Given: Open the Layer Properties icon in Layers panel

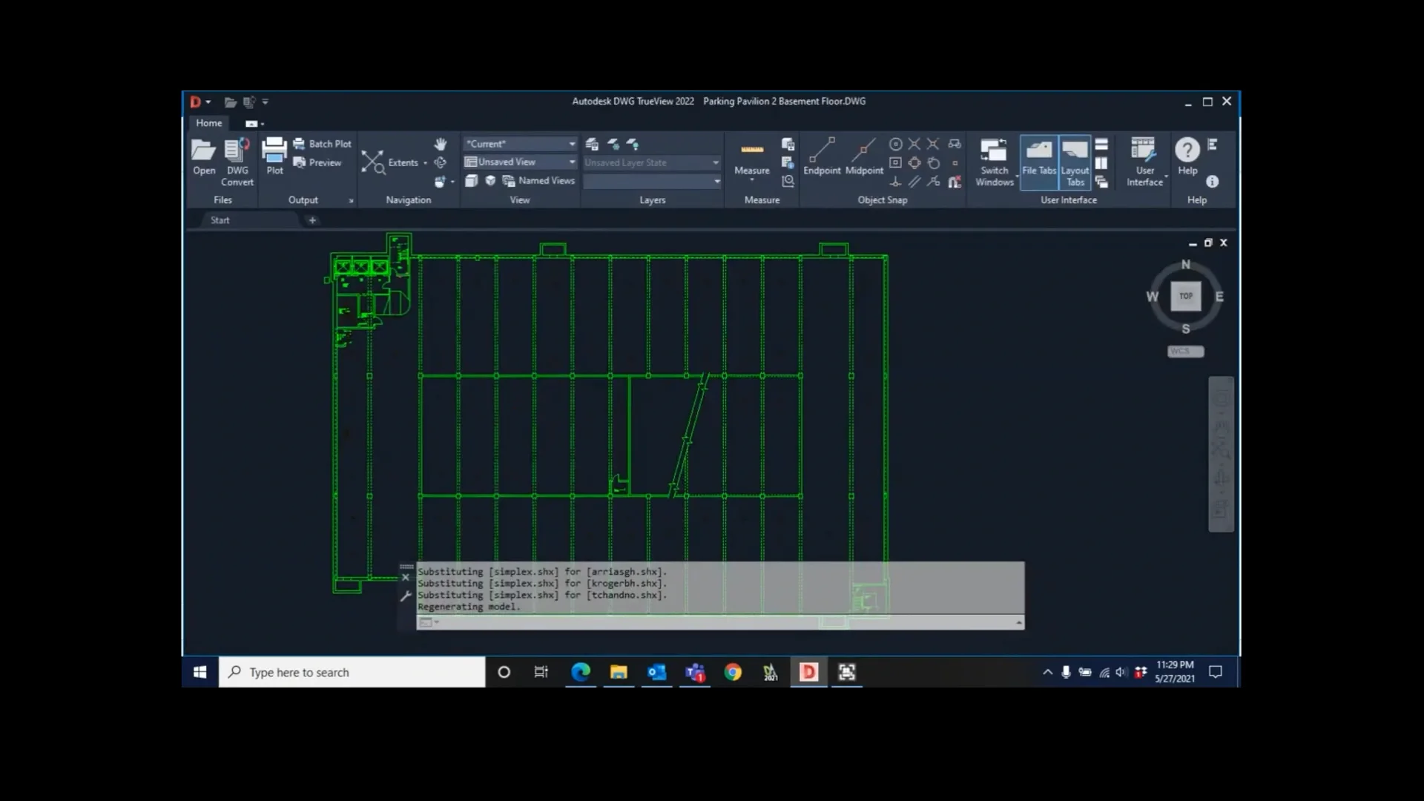Looking at the screenshot, I should (591, 144).
